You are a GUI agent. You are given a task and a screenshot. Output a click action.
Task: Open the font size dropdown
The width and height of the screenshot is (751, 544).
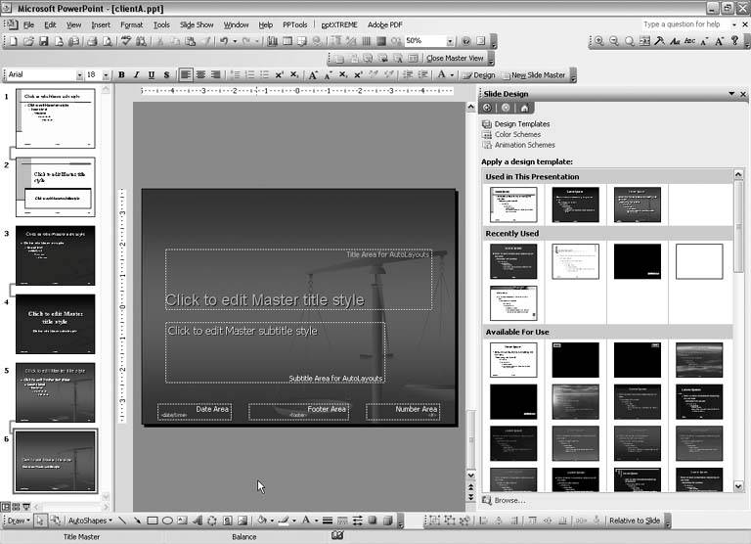point(106,75)
